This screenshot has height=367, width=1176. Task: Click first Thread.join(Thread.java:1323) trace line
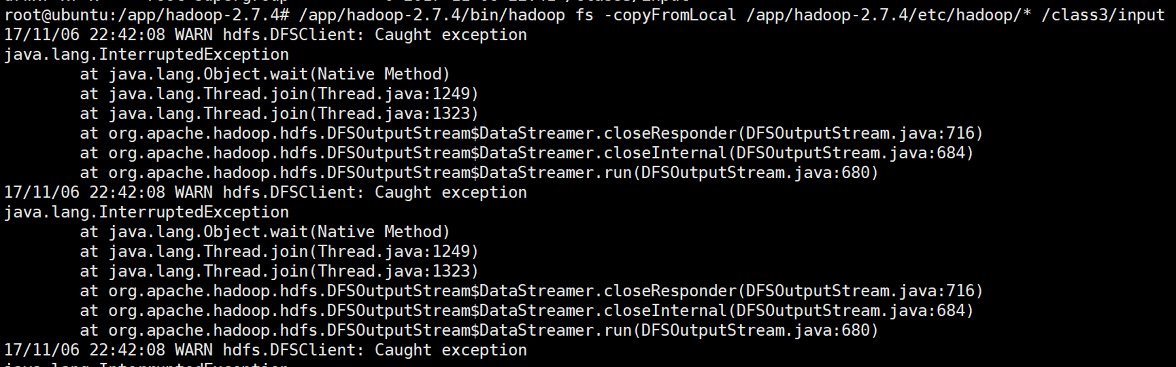point(280,113)
